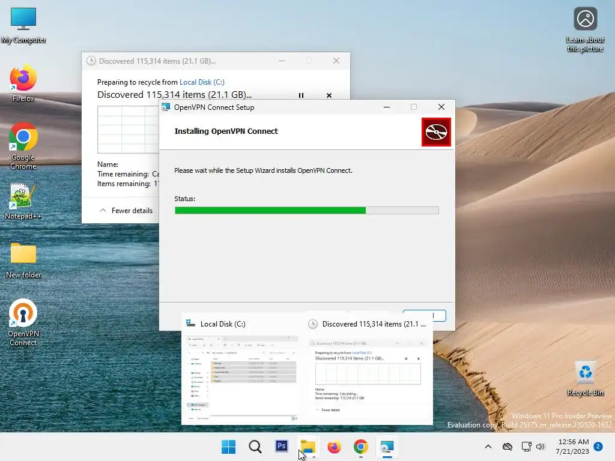Click the Status label in the installer
The width and height of the screenshot is (615, 461).
point(185,199)
